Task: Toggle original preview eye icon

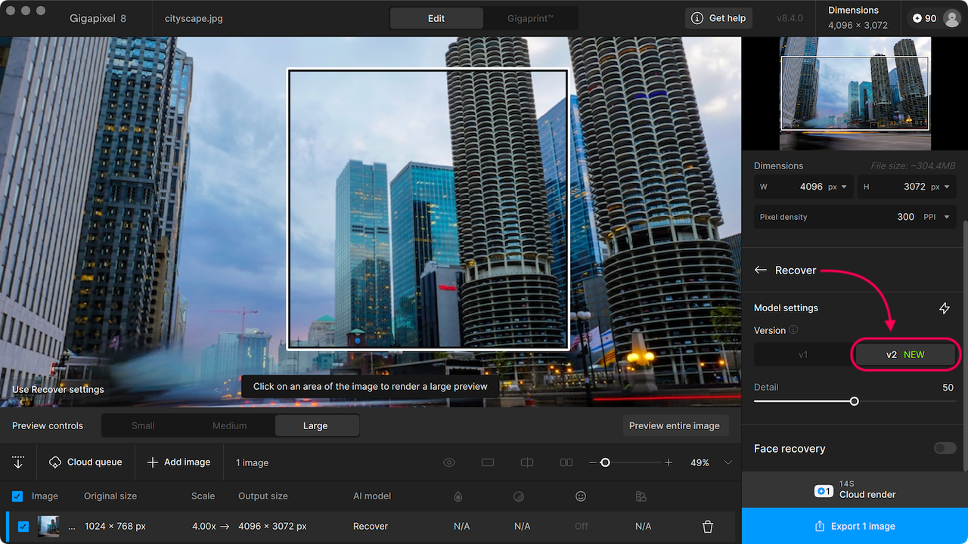Action: coord(449,462)
